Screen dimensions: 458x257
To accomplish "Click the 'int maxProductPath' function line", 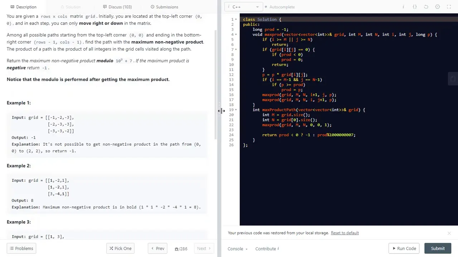I will pos(309,110).
